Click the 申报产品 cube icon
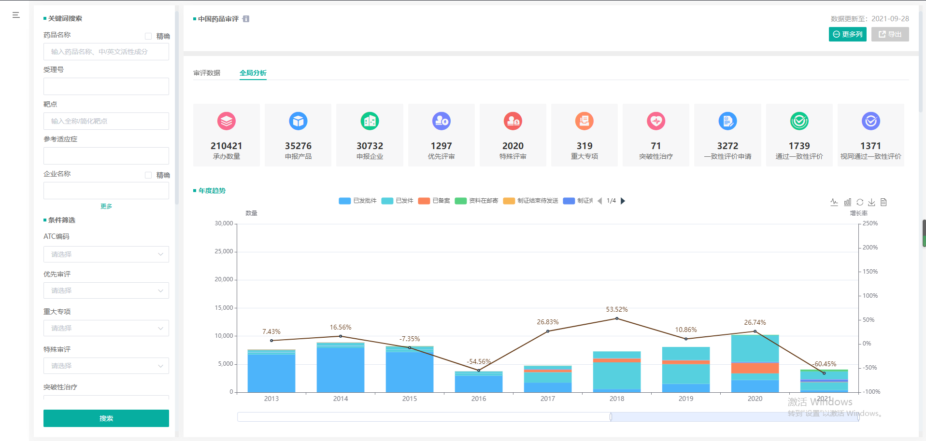The width and height of the screenshot is (926, 441). tap(298, 121)
